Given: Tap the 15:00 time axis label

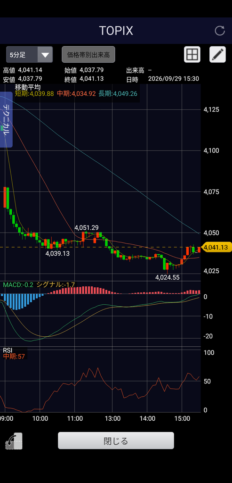Looking at the screenshot, I should [x=182, y=419].
